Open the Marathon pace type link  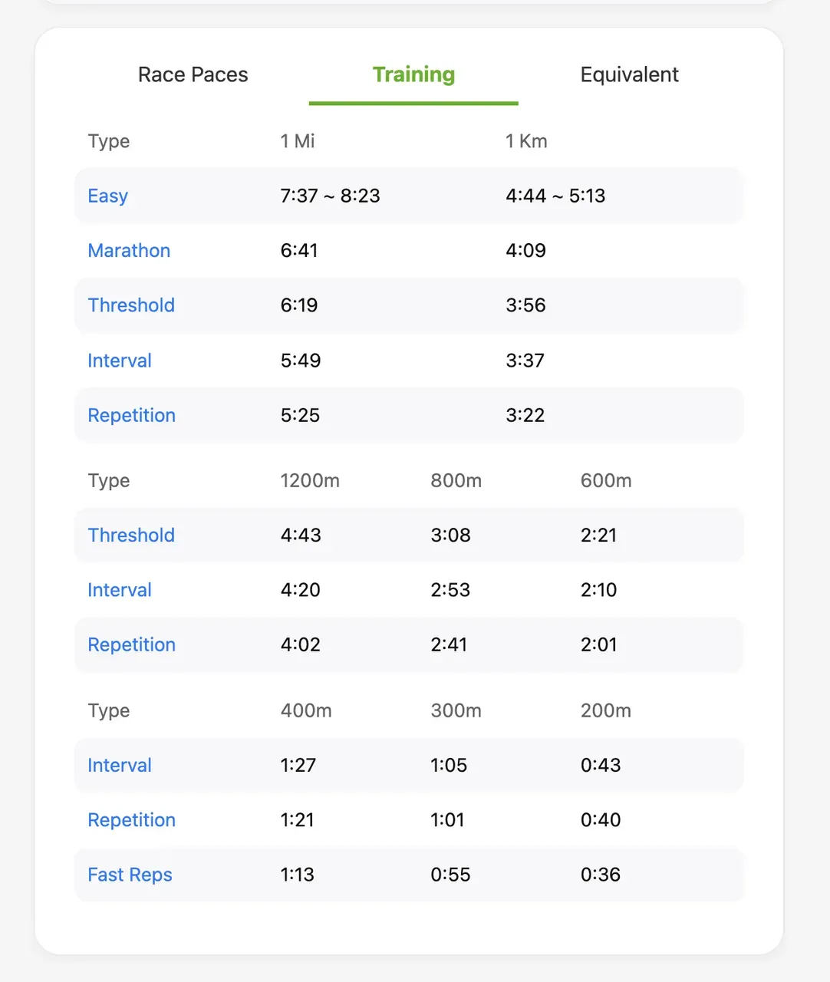[129, 250]
